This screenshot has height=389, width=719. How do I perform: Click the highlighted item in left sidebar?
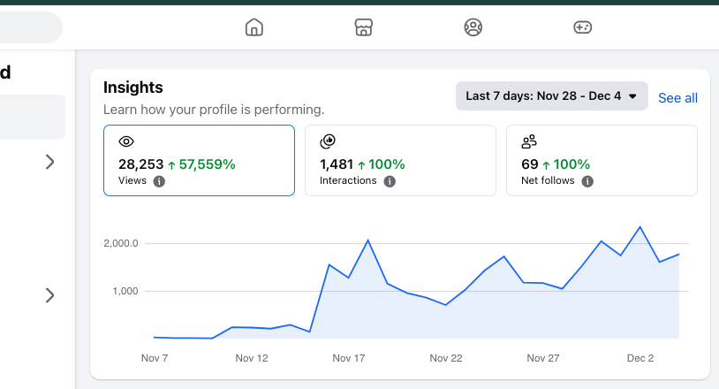tap(31, 118)
